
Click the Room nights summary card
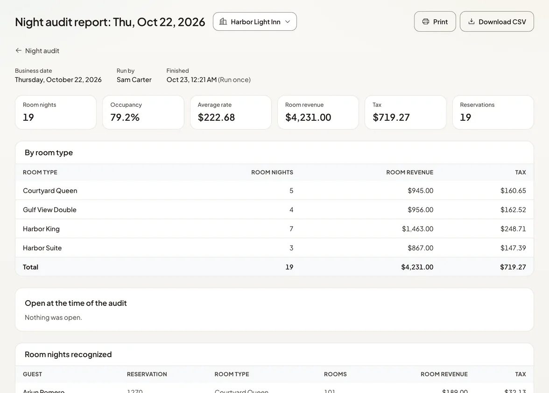tap(56, 112)
